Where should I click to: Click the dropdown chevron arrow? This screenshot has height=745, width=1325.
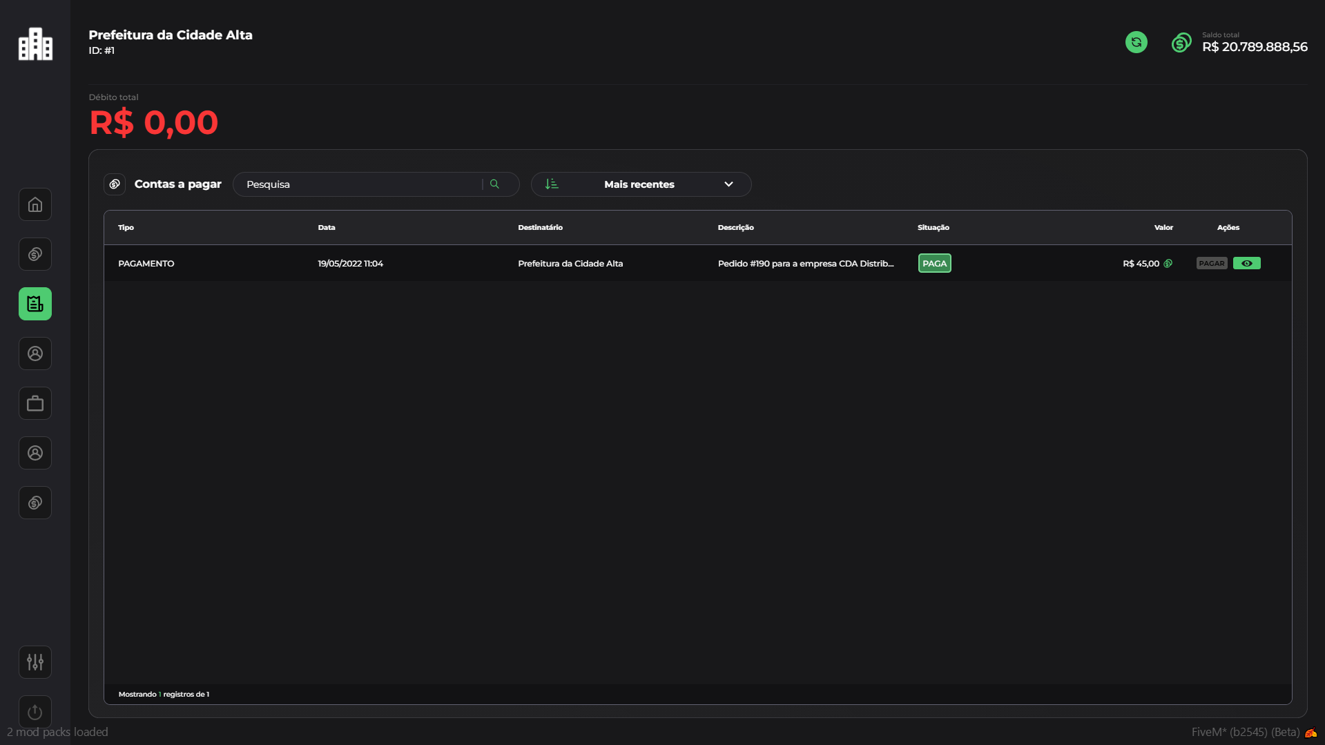pyautogui.click(x=728, y=184)
